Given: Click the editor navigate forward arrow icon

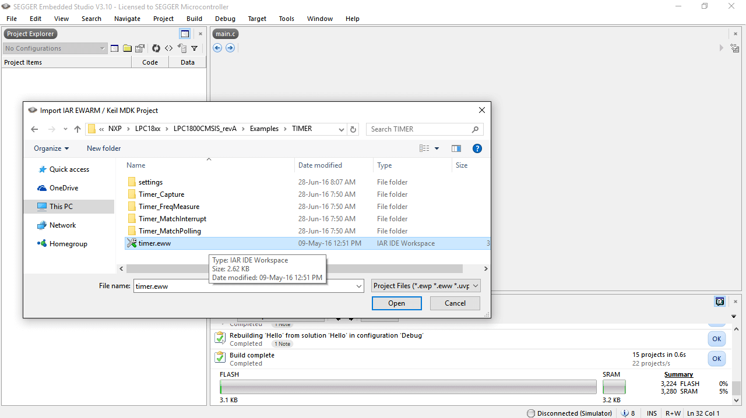Looking at the screenshot, I should (230, 48).
